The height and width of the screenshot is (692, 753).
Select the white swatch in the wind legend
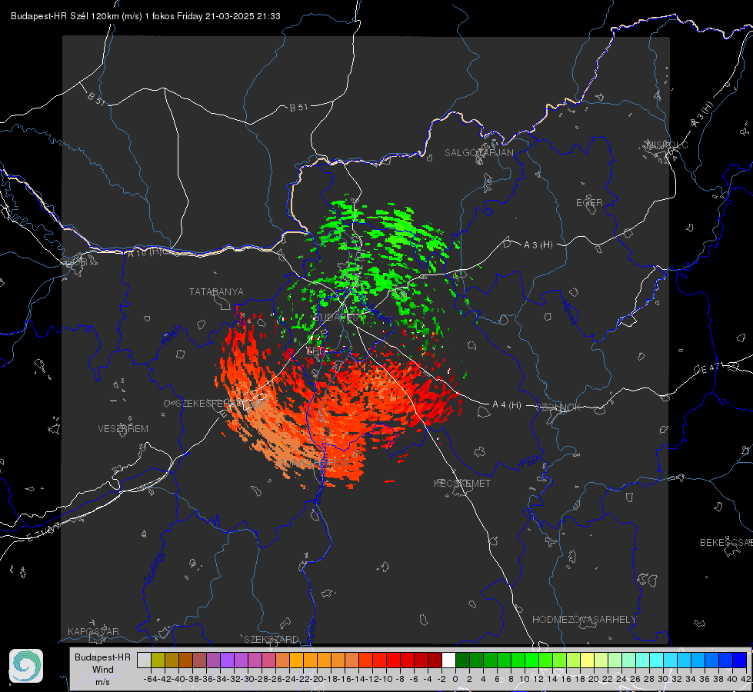coord(448,660)
